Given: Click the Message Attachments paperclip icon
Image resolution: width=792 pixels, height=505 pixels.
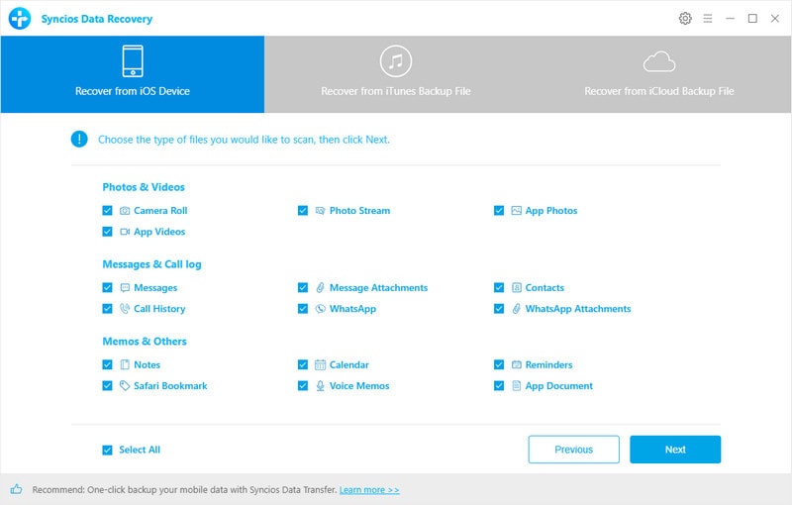Looking at the screenshot, I should (x=320, y=288).
